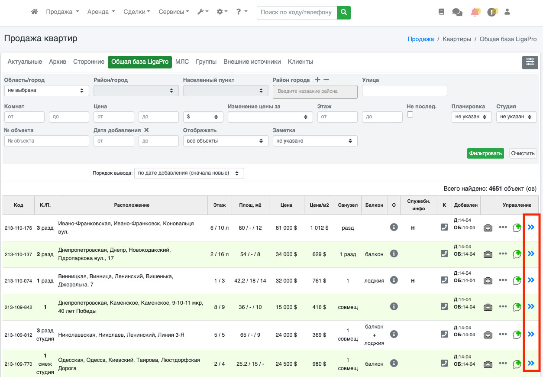Expand the 'Порядок вывода' sort dropdown
The width and height of the screenshot is (543, 377).
coord(189,173)
